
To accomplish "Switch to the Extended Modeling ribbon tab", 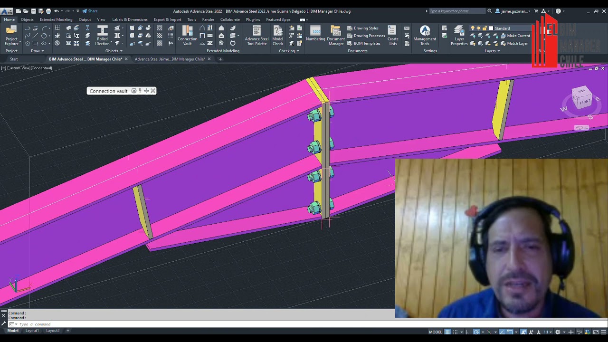I will (x=56, y=19).
